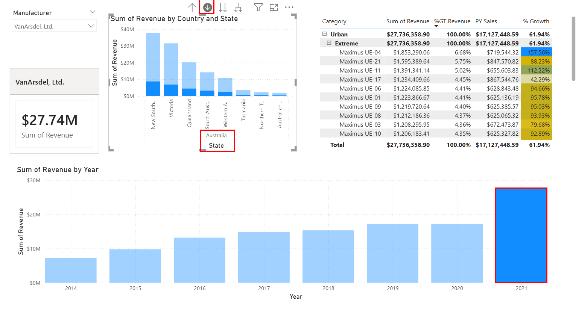Open More options ellipsis menu
The image size is (576, 316).
289,7
